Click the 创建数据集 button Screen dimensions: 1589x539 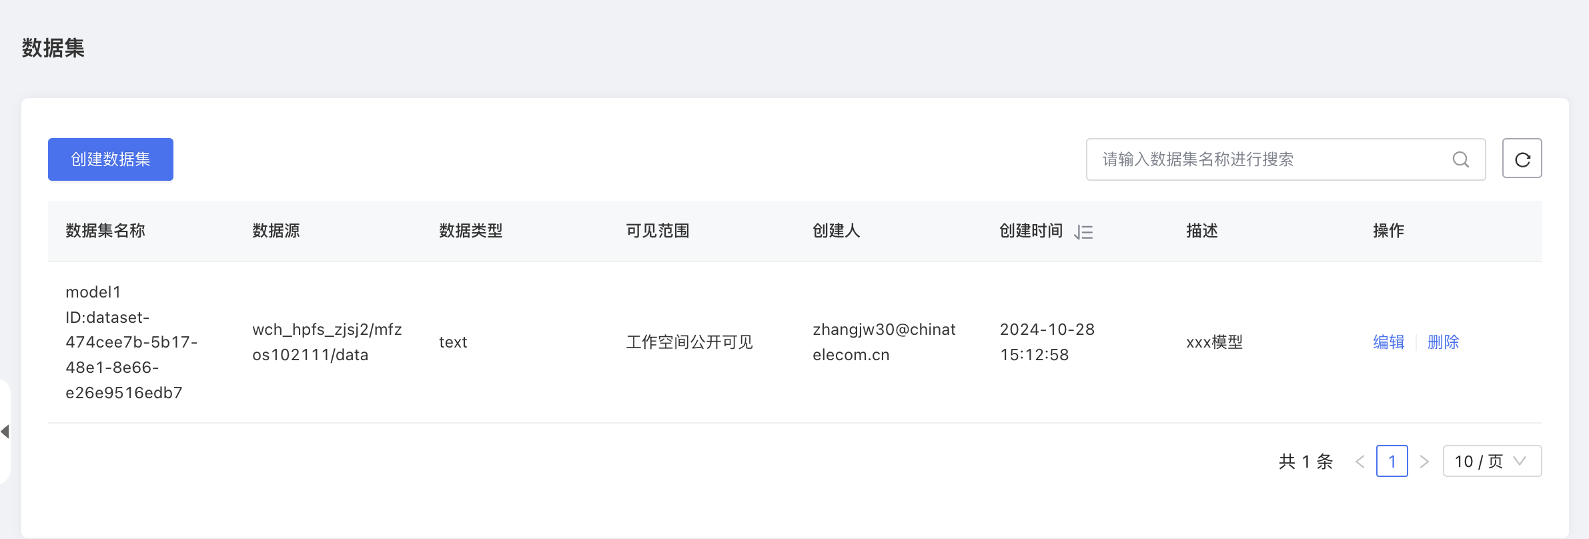coord(111,159)
